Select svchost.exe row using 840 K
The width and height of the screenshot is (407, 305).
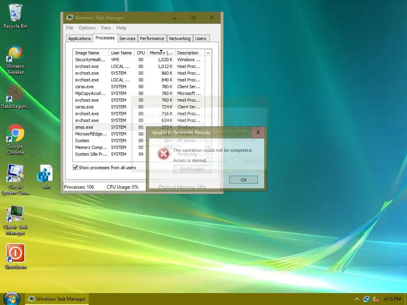[139, 80]
